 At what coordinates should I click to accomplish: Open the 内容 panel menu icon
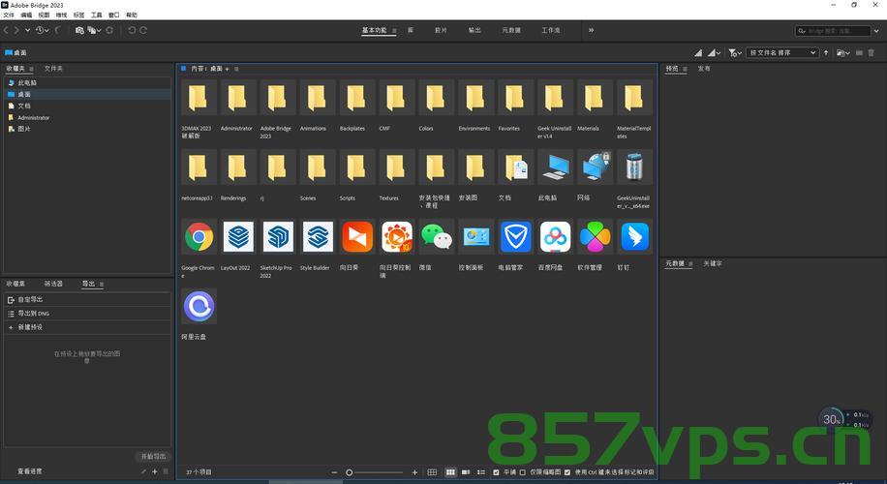(x=236, y=69)
